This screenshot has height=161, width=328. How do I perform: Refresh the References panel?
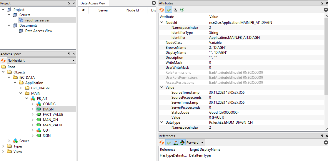(162, 142)
